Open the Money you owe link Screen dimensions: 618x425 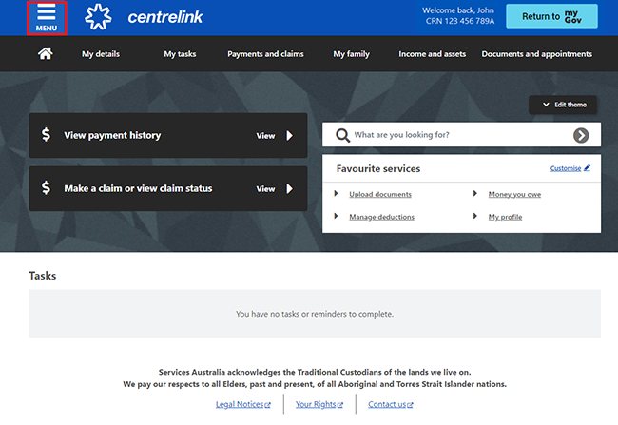coord(514,194)
